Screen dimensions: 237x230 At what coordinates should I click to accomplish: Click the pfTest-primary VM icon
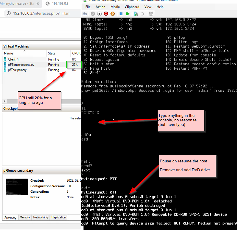point(5,70)
